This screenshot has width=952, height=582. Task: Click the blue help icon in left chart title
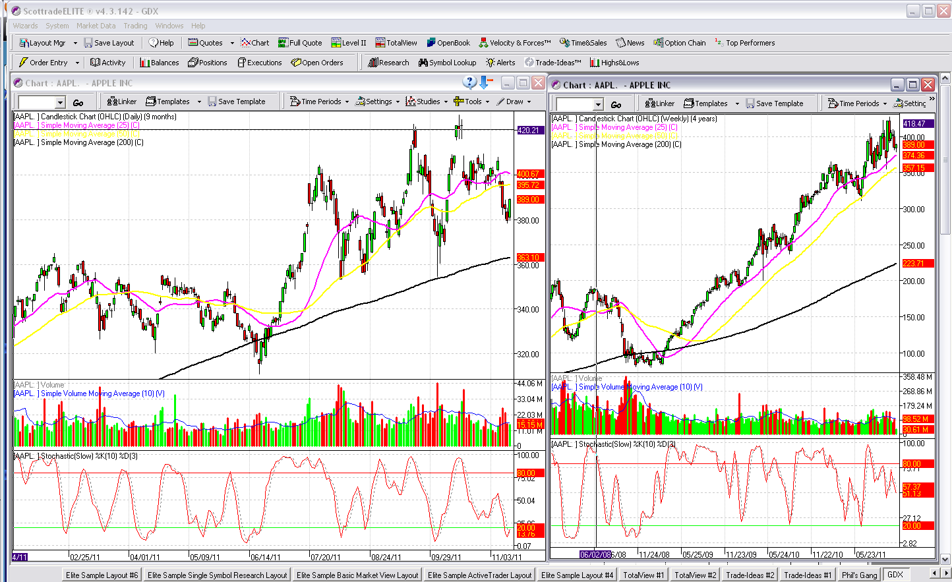[x=469, y=82]
